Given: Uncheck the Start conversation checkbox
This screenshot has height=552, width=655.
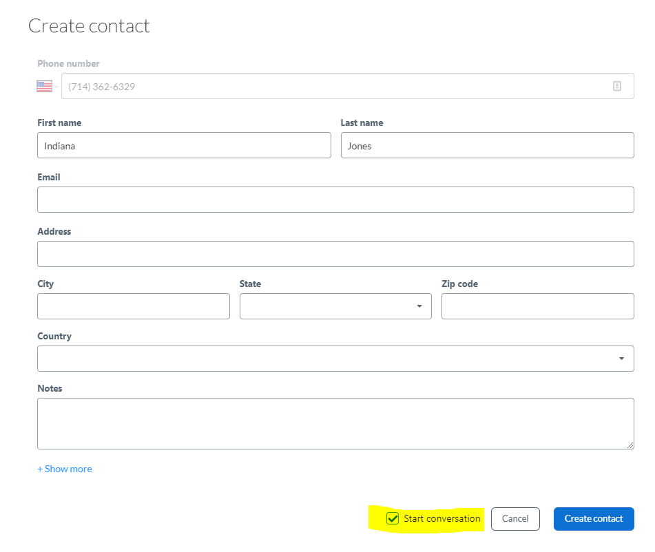Looking at the screenshot, I should (x=393, y=518).
